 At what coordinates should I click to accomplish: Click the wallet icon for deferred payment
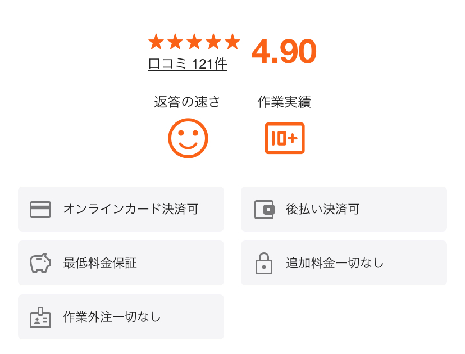point(265,210)
